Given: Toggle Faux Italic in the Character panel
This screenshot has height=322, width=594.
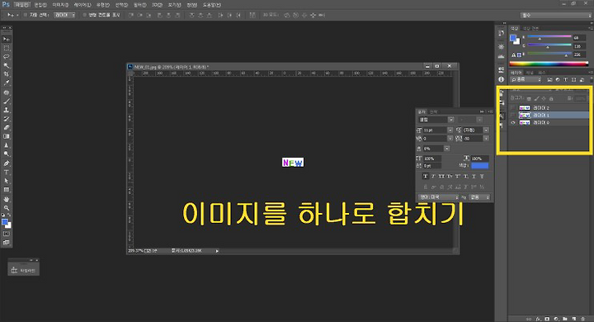Looking at the screenshot, I should (433, 177).
